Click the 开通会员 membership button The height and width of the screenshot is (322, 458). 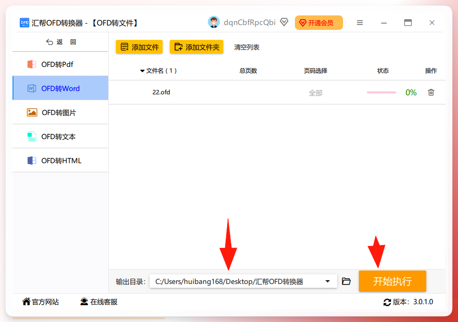318,23
